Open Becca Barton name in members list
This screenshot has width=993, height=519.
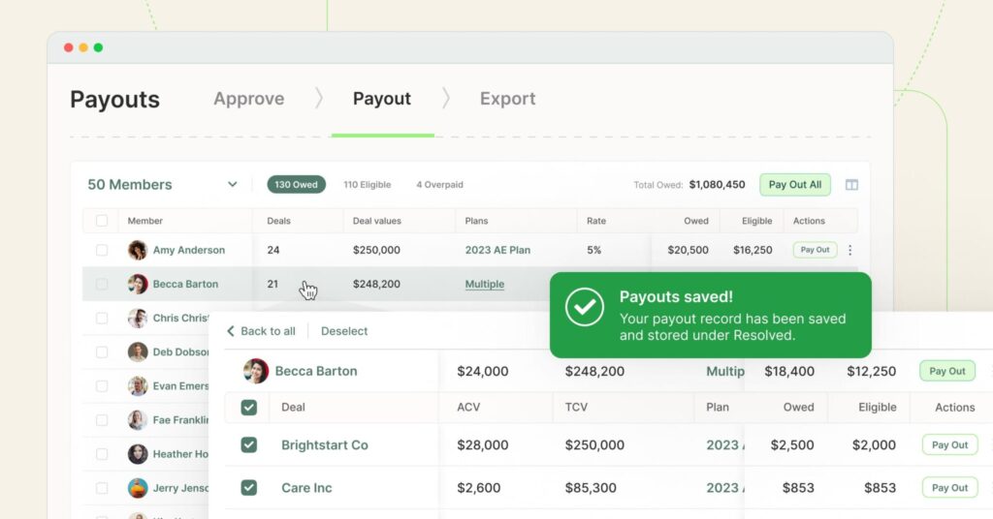185,285
